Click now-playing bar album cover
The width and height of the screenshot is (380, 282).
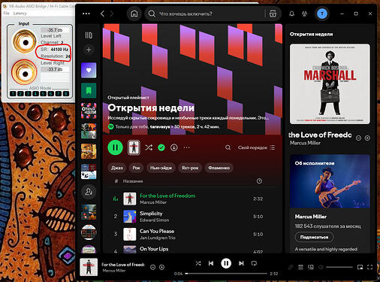click(x=89, y=267)
